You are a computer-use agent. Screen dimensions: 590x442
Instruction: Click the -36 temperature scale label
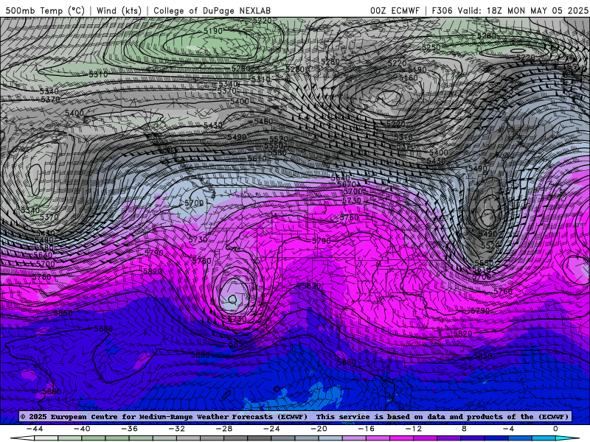point(129,429)
